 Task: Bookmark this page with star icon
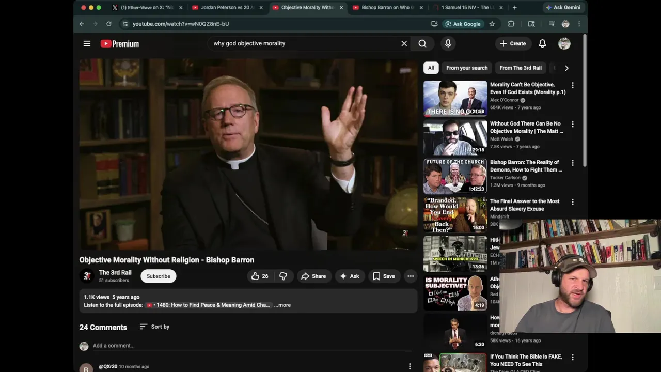pos(492,24)
